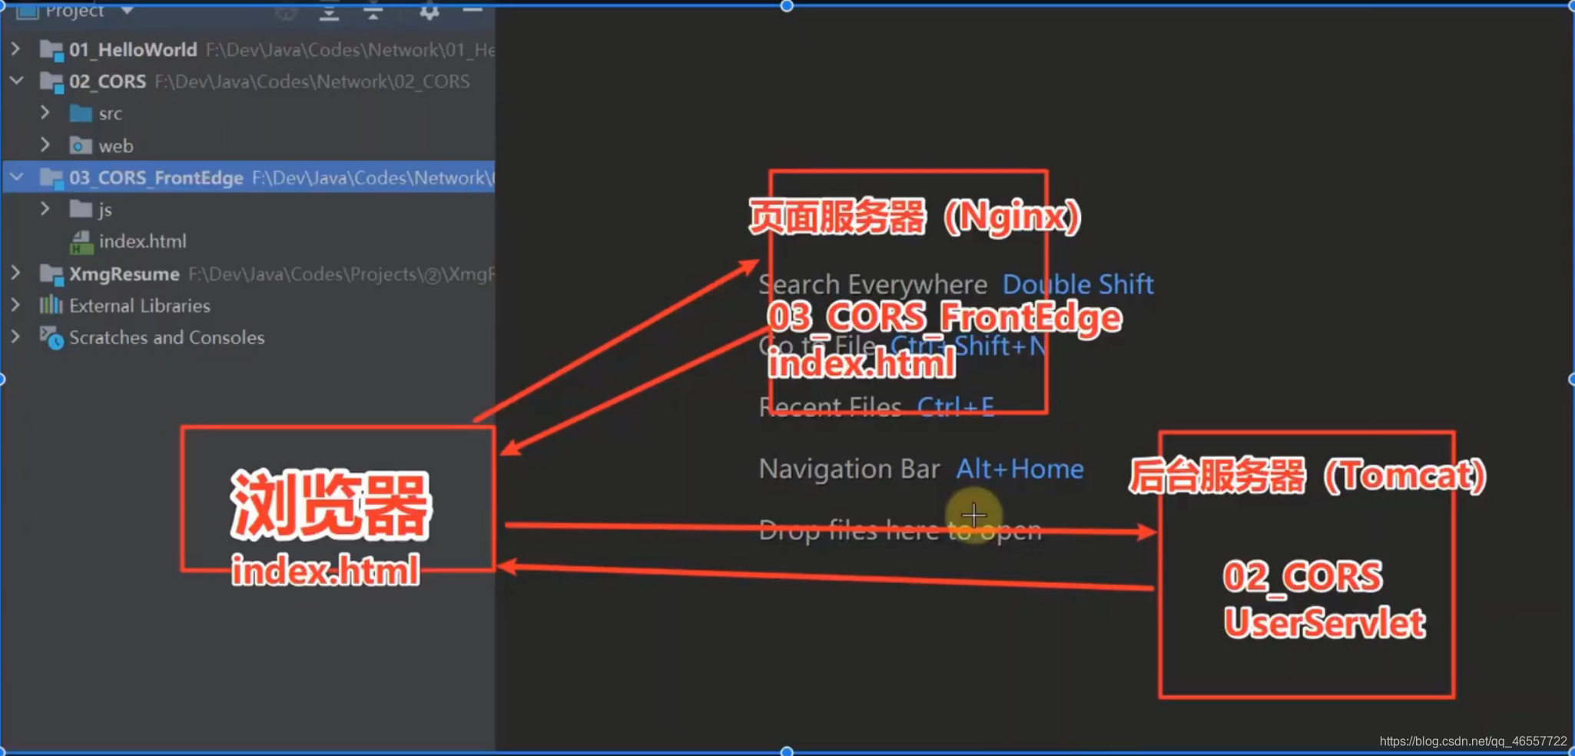
Task: Open the Project view dropdown arrow
Action: (x=127, y=11)
